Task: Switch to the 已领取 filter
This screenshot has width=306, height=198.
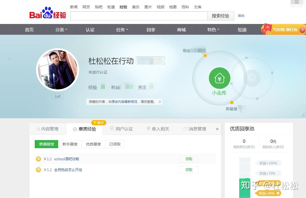Action: click(115, 144)
